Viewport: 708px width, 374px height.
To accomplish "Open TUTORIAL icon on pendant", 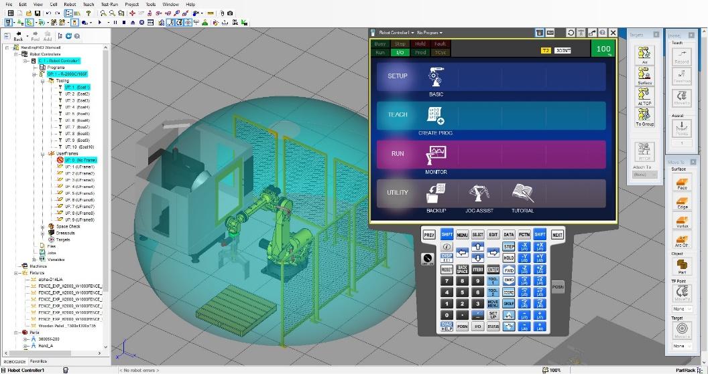I will [x=523, y=194].
